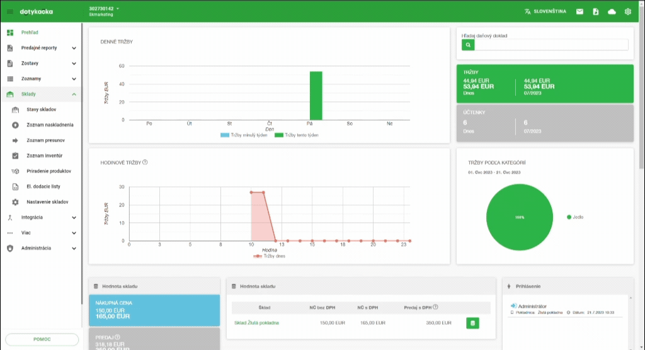Expand the Predajné reporty chevron

[x=74, y=48]
